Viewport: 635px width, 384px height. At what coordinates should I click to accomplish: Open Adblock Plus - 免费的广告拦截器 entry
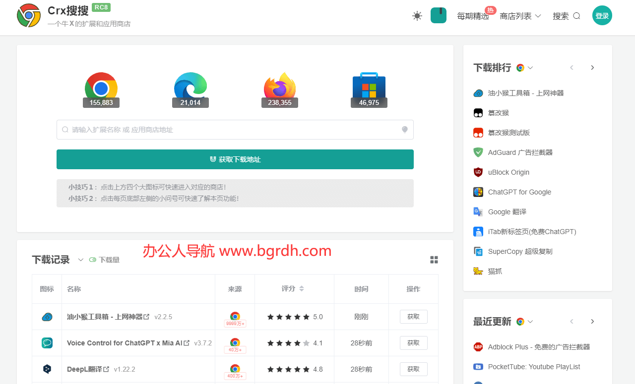(x=539, y=347)
